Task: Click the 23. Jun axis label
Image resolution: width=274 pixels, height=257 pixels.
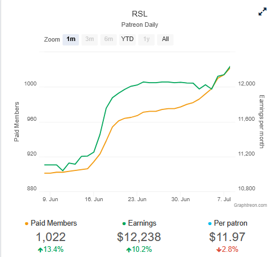Action: (137, 199)
